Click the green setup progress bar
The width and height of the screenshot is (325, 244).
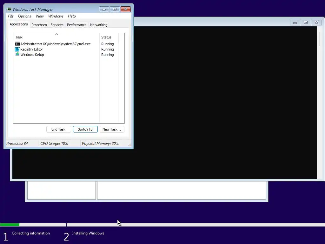point(10,225)
